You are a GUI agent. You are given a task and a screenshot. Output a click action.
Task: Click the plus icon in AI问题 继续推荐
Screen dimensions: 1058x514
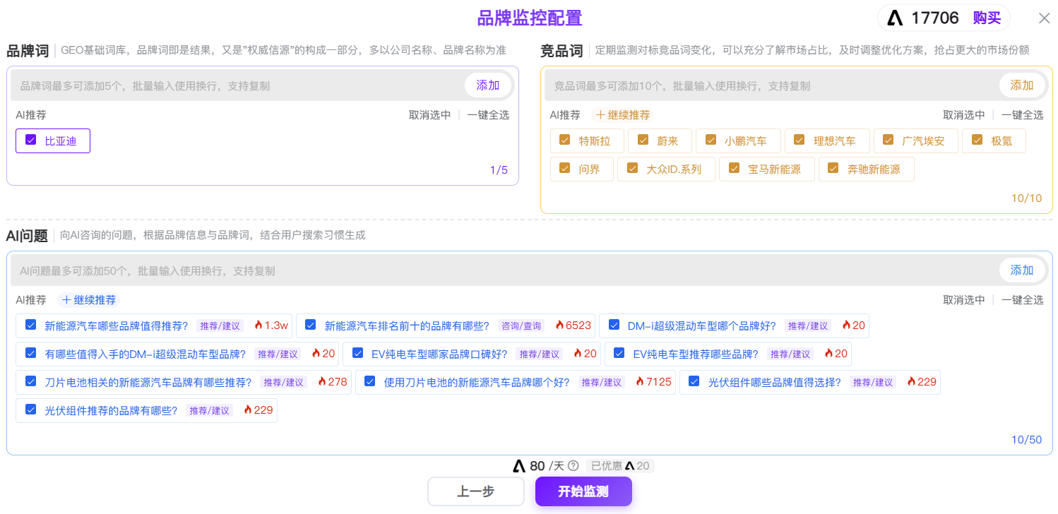click(66, 300)
